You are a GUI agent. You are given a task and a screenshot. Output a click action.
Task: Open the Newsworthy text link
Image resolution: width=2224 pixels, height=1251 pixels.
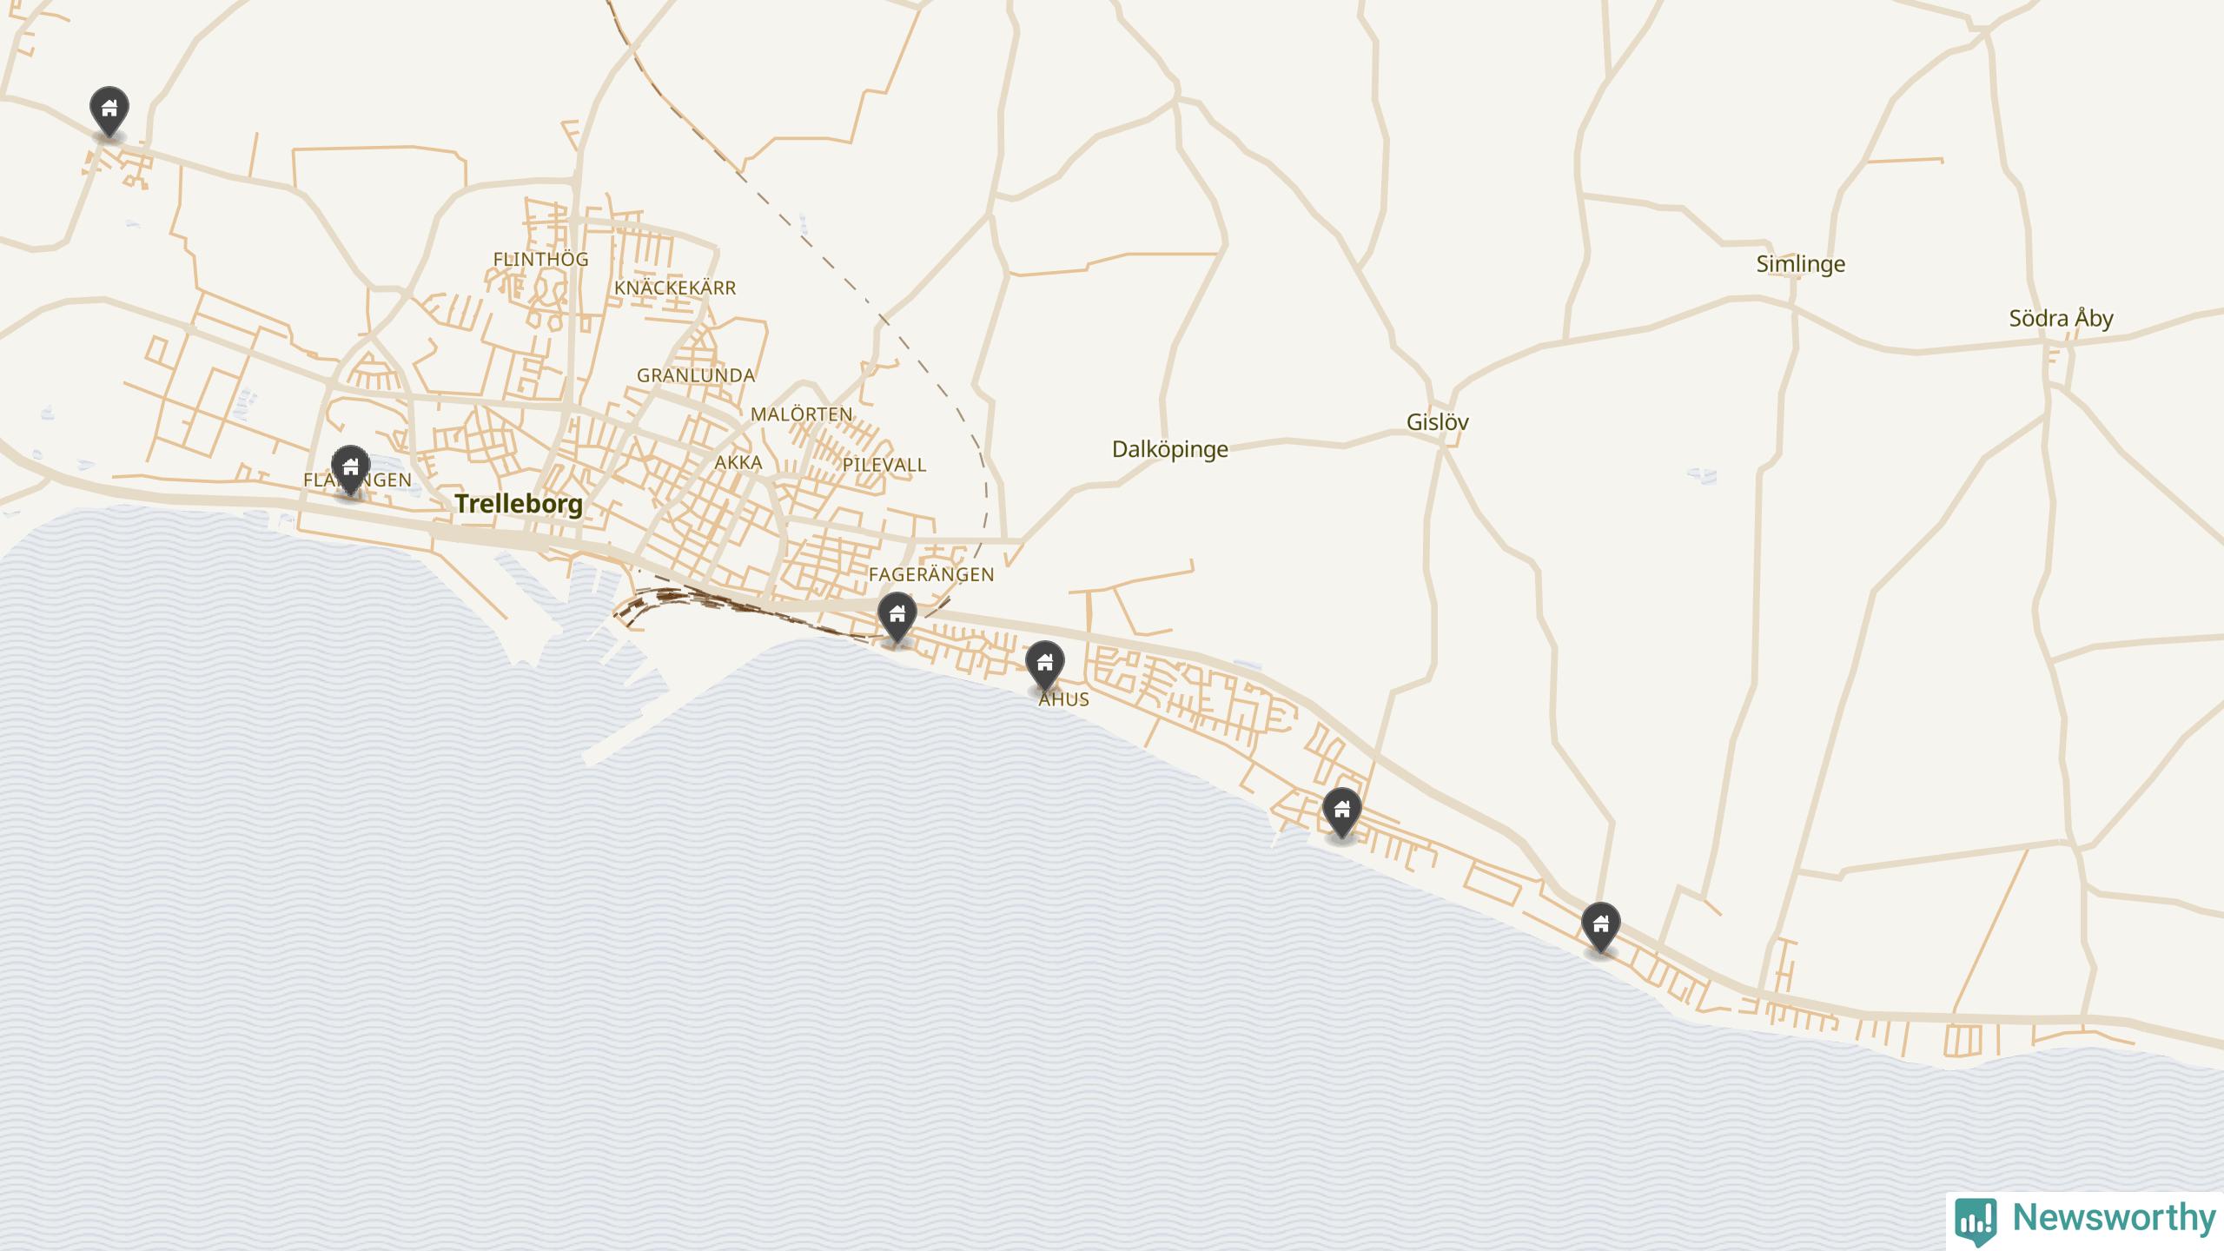2115,1217
